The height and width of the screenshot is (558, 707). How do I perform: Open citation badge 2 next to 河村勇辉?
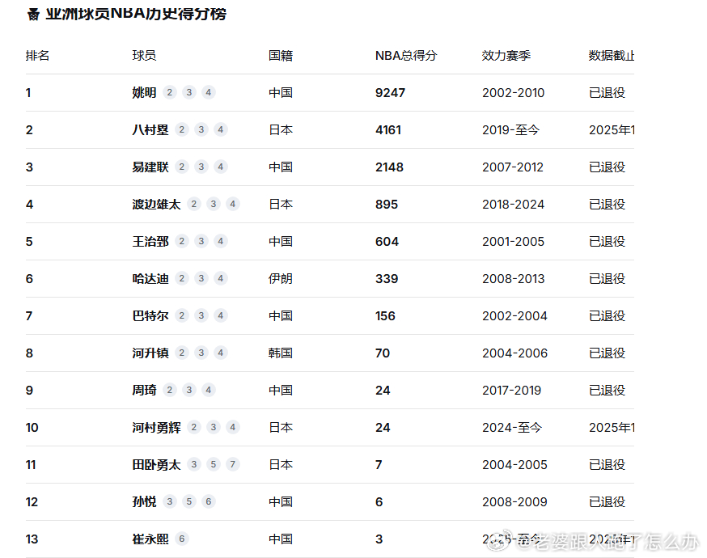coord(194,427)
